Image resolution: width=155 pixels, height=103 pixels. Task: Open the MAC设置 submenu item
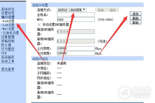click(x=9, y=29)
